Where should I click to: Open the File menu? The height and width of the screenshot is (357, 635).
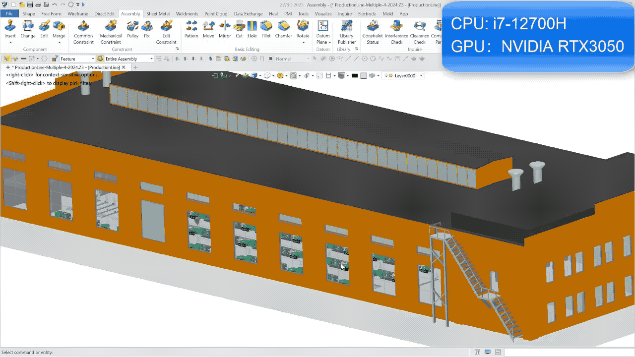pos(9,14)
